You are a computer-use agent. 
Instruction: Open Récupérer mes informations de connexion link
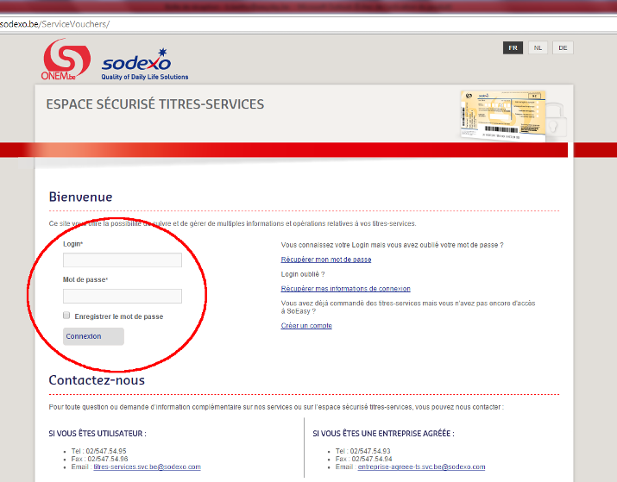point(345,289)
